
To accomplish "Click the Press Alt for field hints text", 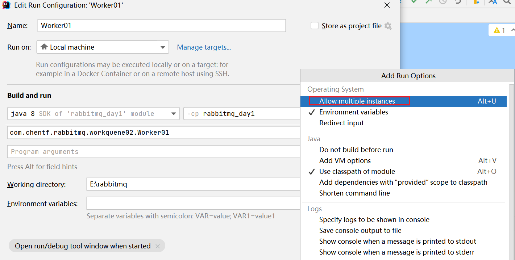I will pyautogui.click(x=42, y=167).
